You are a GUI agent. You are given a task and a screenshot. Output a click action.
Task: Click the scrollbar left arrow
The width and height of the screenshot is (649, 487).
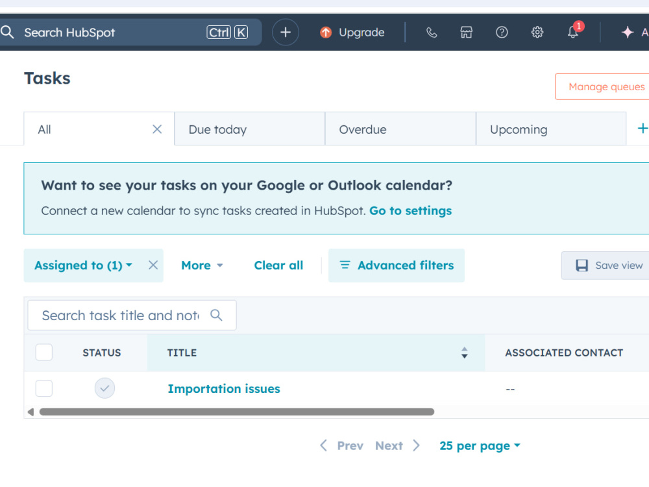(x=31, y=412)
